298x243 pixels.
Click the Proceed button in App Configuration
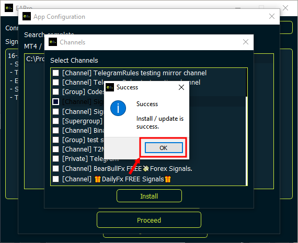click(x=149, y=220)
